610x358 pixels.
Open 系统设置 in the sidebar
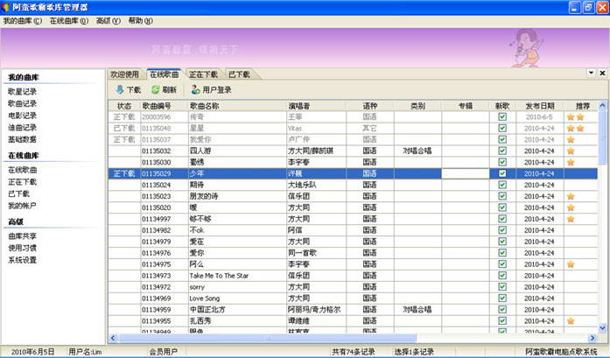pos(22,260)
